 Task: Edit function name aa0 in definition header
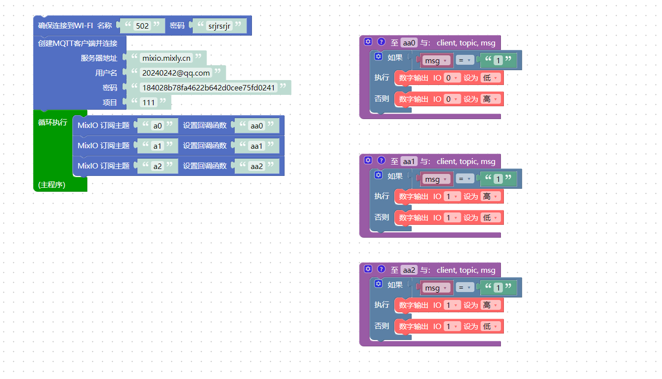(x=409, y=43)
